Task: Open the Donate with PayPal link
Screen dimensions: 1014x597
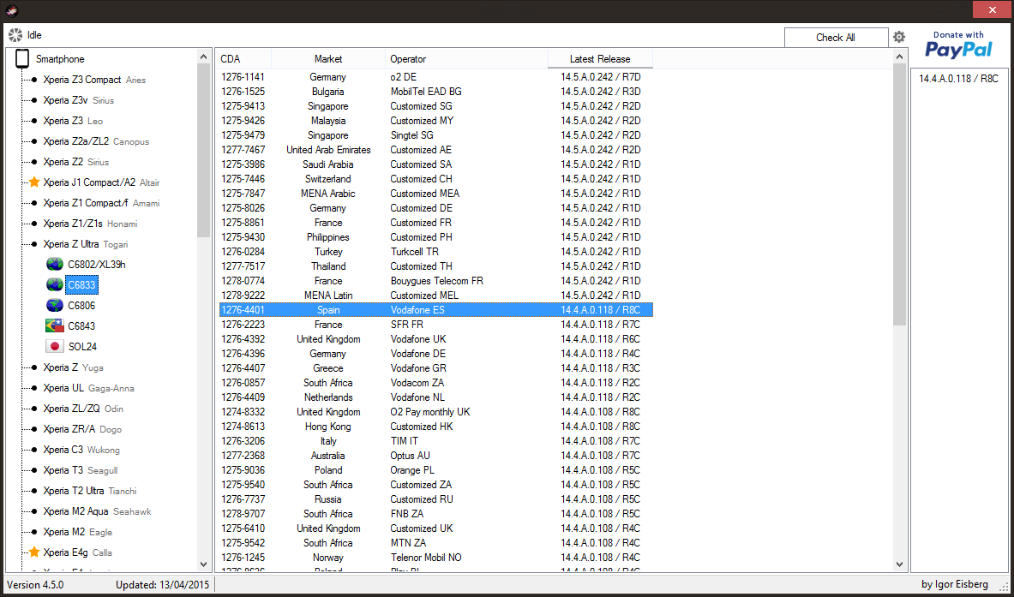Action: 958,45
